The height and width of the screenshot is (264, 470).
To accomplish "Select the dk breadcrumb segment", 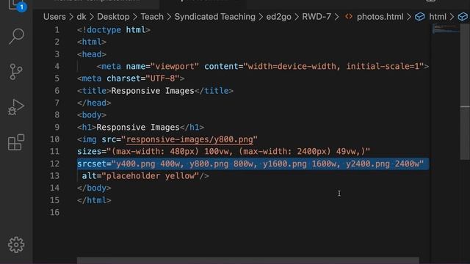I will tap(82, 17).
